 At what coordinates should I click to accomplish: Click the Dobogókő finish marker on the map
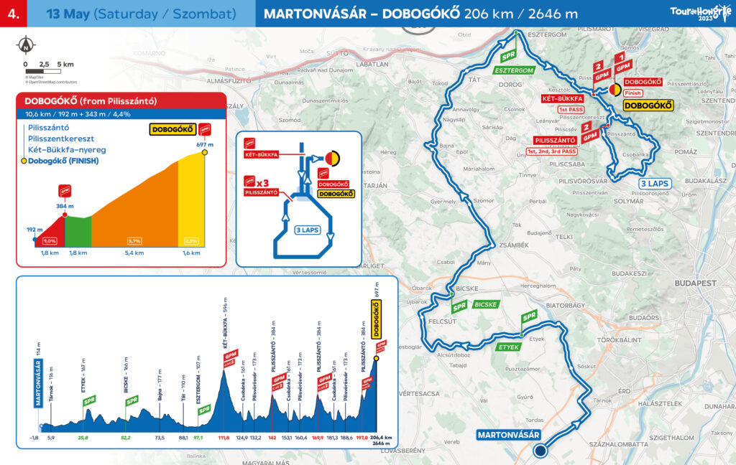coord(615,90)
